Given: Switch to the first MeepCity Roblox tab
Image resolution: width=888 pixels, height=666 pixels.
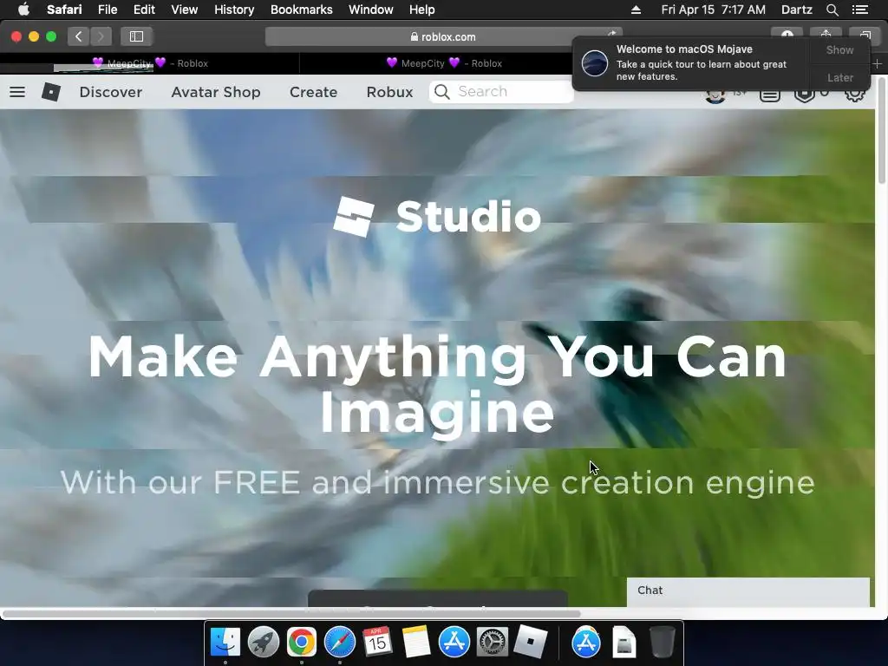Looking at the screenshot, I should (150, 63).
